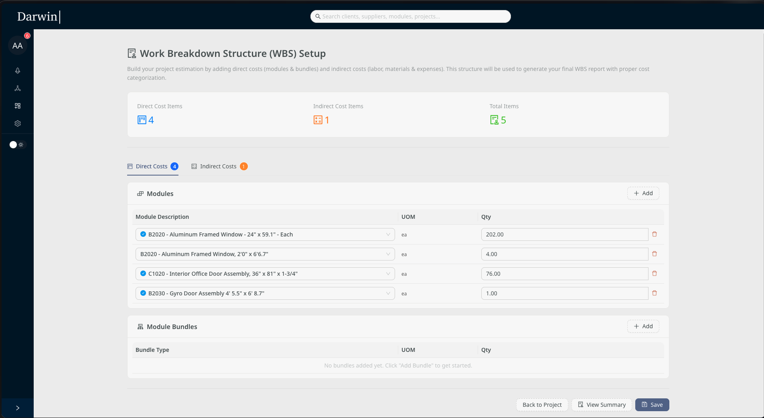The height and width of the screenshot is (418, 764).
Task: Switch to the Indirect Costs tab
Action: pyautogui.click(x=218, y=166)
